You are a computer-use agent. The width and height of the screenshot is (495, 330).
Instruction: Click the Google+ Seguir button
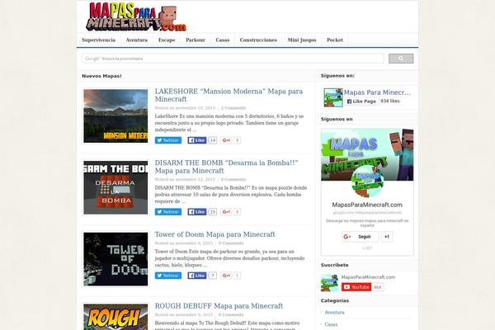point(361,237)
